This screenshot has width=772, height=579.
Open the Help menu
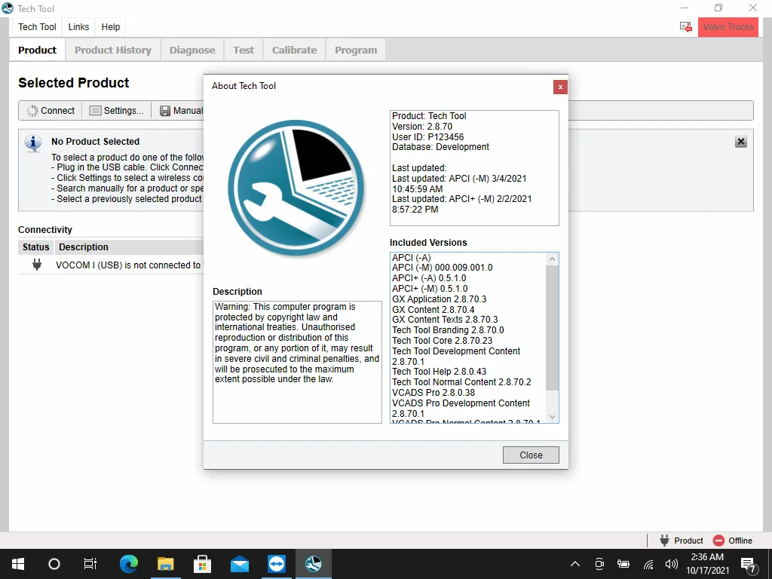[110, 26]
